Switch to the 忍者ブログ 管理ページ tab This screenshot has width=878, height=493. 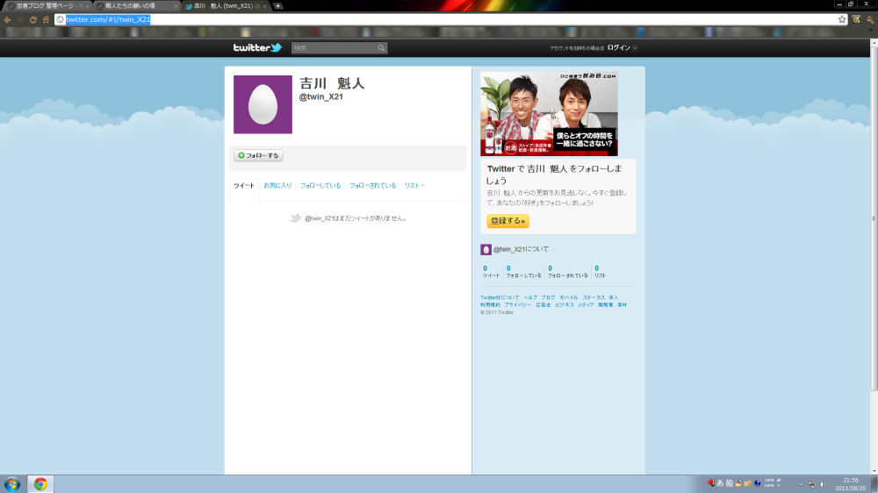[46, 6]
